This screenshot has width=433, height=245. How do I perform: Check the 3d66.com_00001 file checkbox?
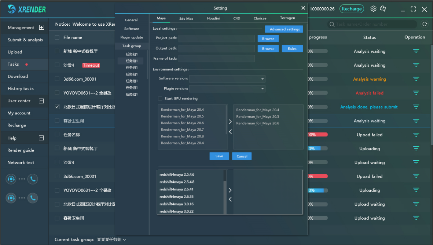(57, 79)
